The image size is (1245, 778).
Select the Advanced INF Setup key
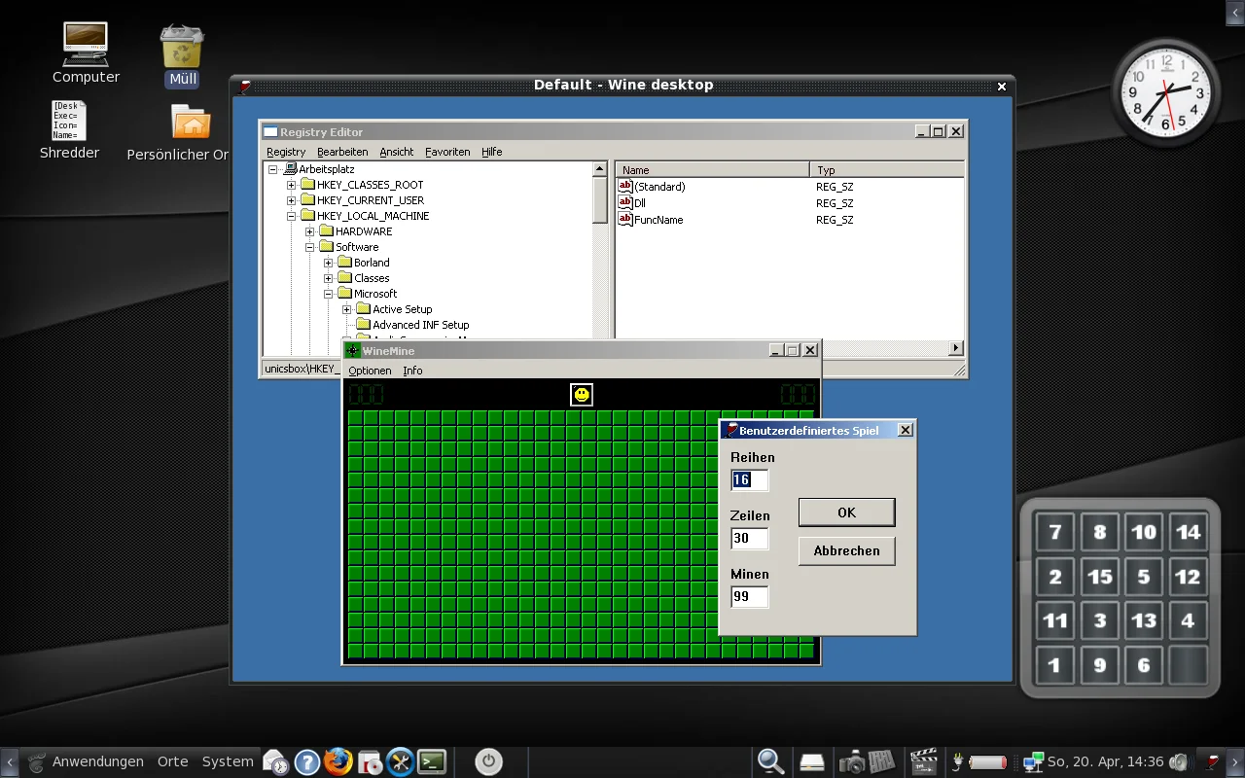tap(420, 325)
